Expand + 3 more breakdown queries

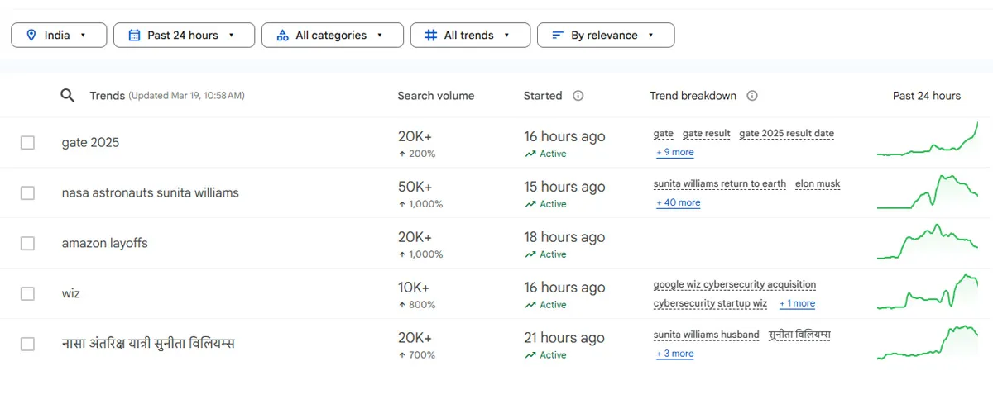(x=675, y=354)
